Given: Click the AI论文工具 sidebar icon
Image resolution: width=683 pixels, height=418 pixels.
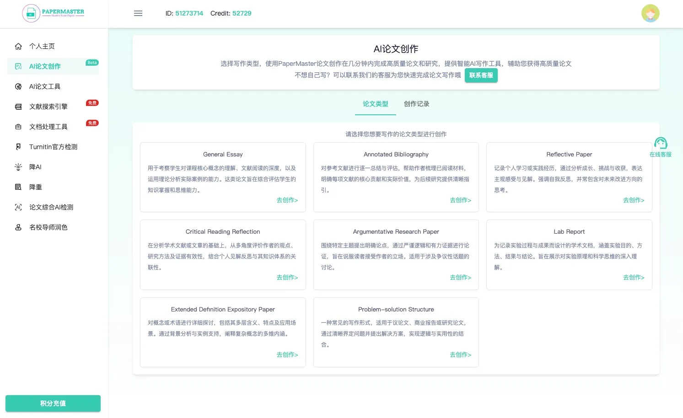Looking at the screenshot, I should coord(18,86).
